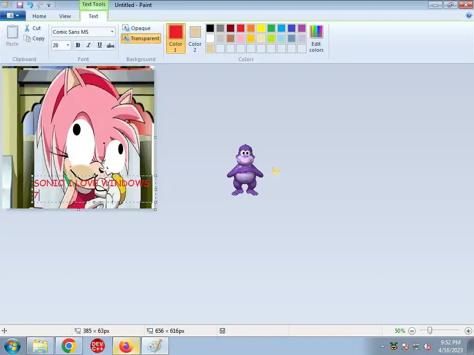Pick the indigo color swatch

pos(292,28)
